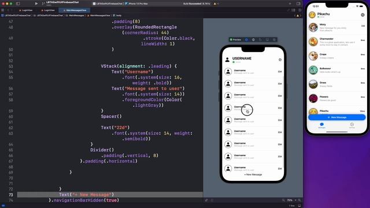Open the Bulbasaur chat in simulator

tap(336, 70)
